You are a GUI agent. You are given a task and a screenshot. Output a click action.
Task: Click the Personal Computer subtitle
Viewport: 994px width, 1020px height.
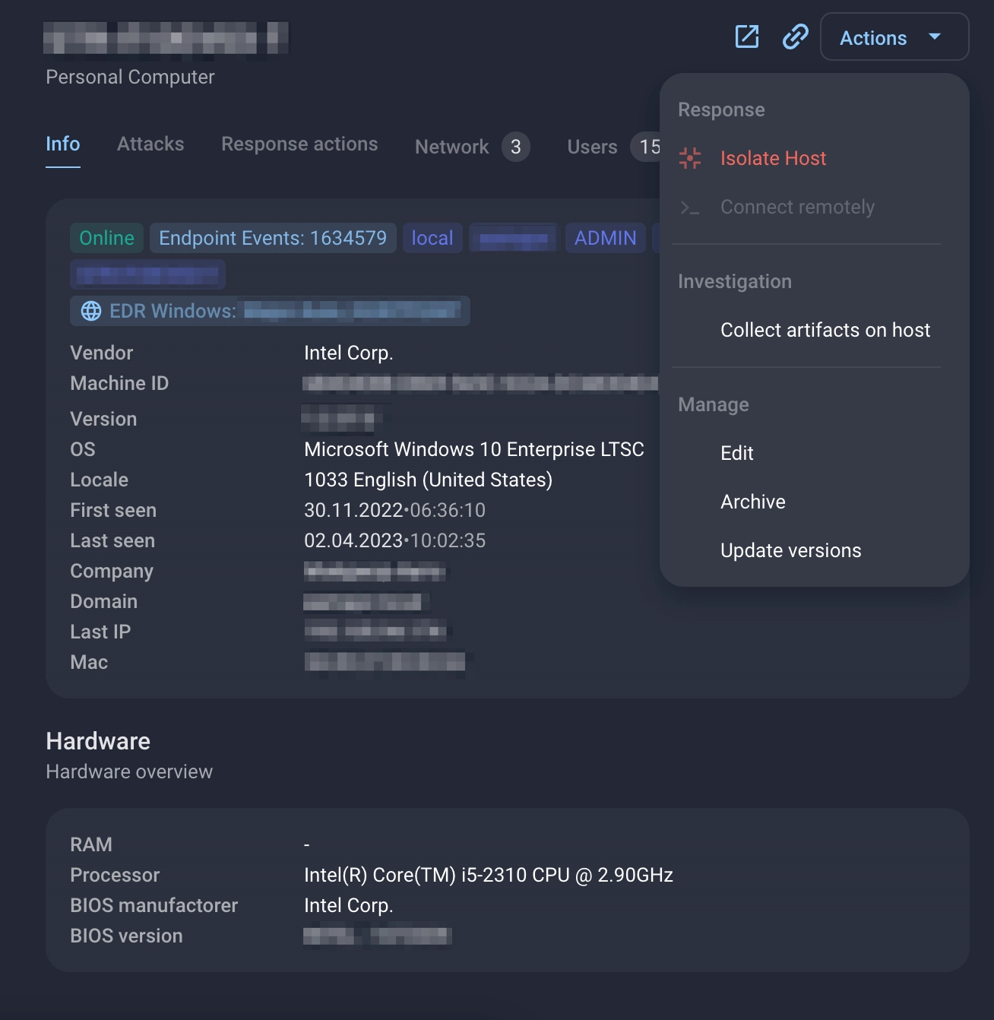click(x=130, y=77)
